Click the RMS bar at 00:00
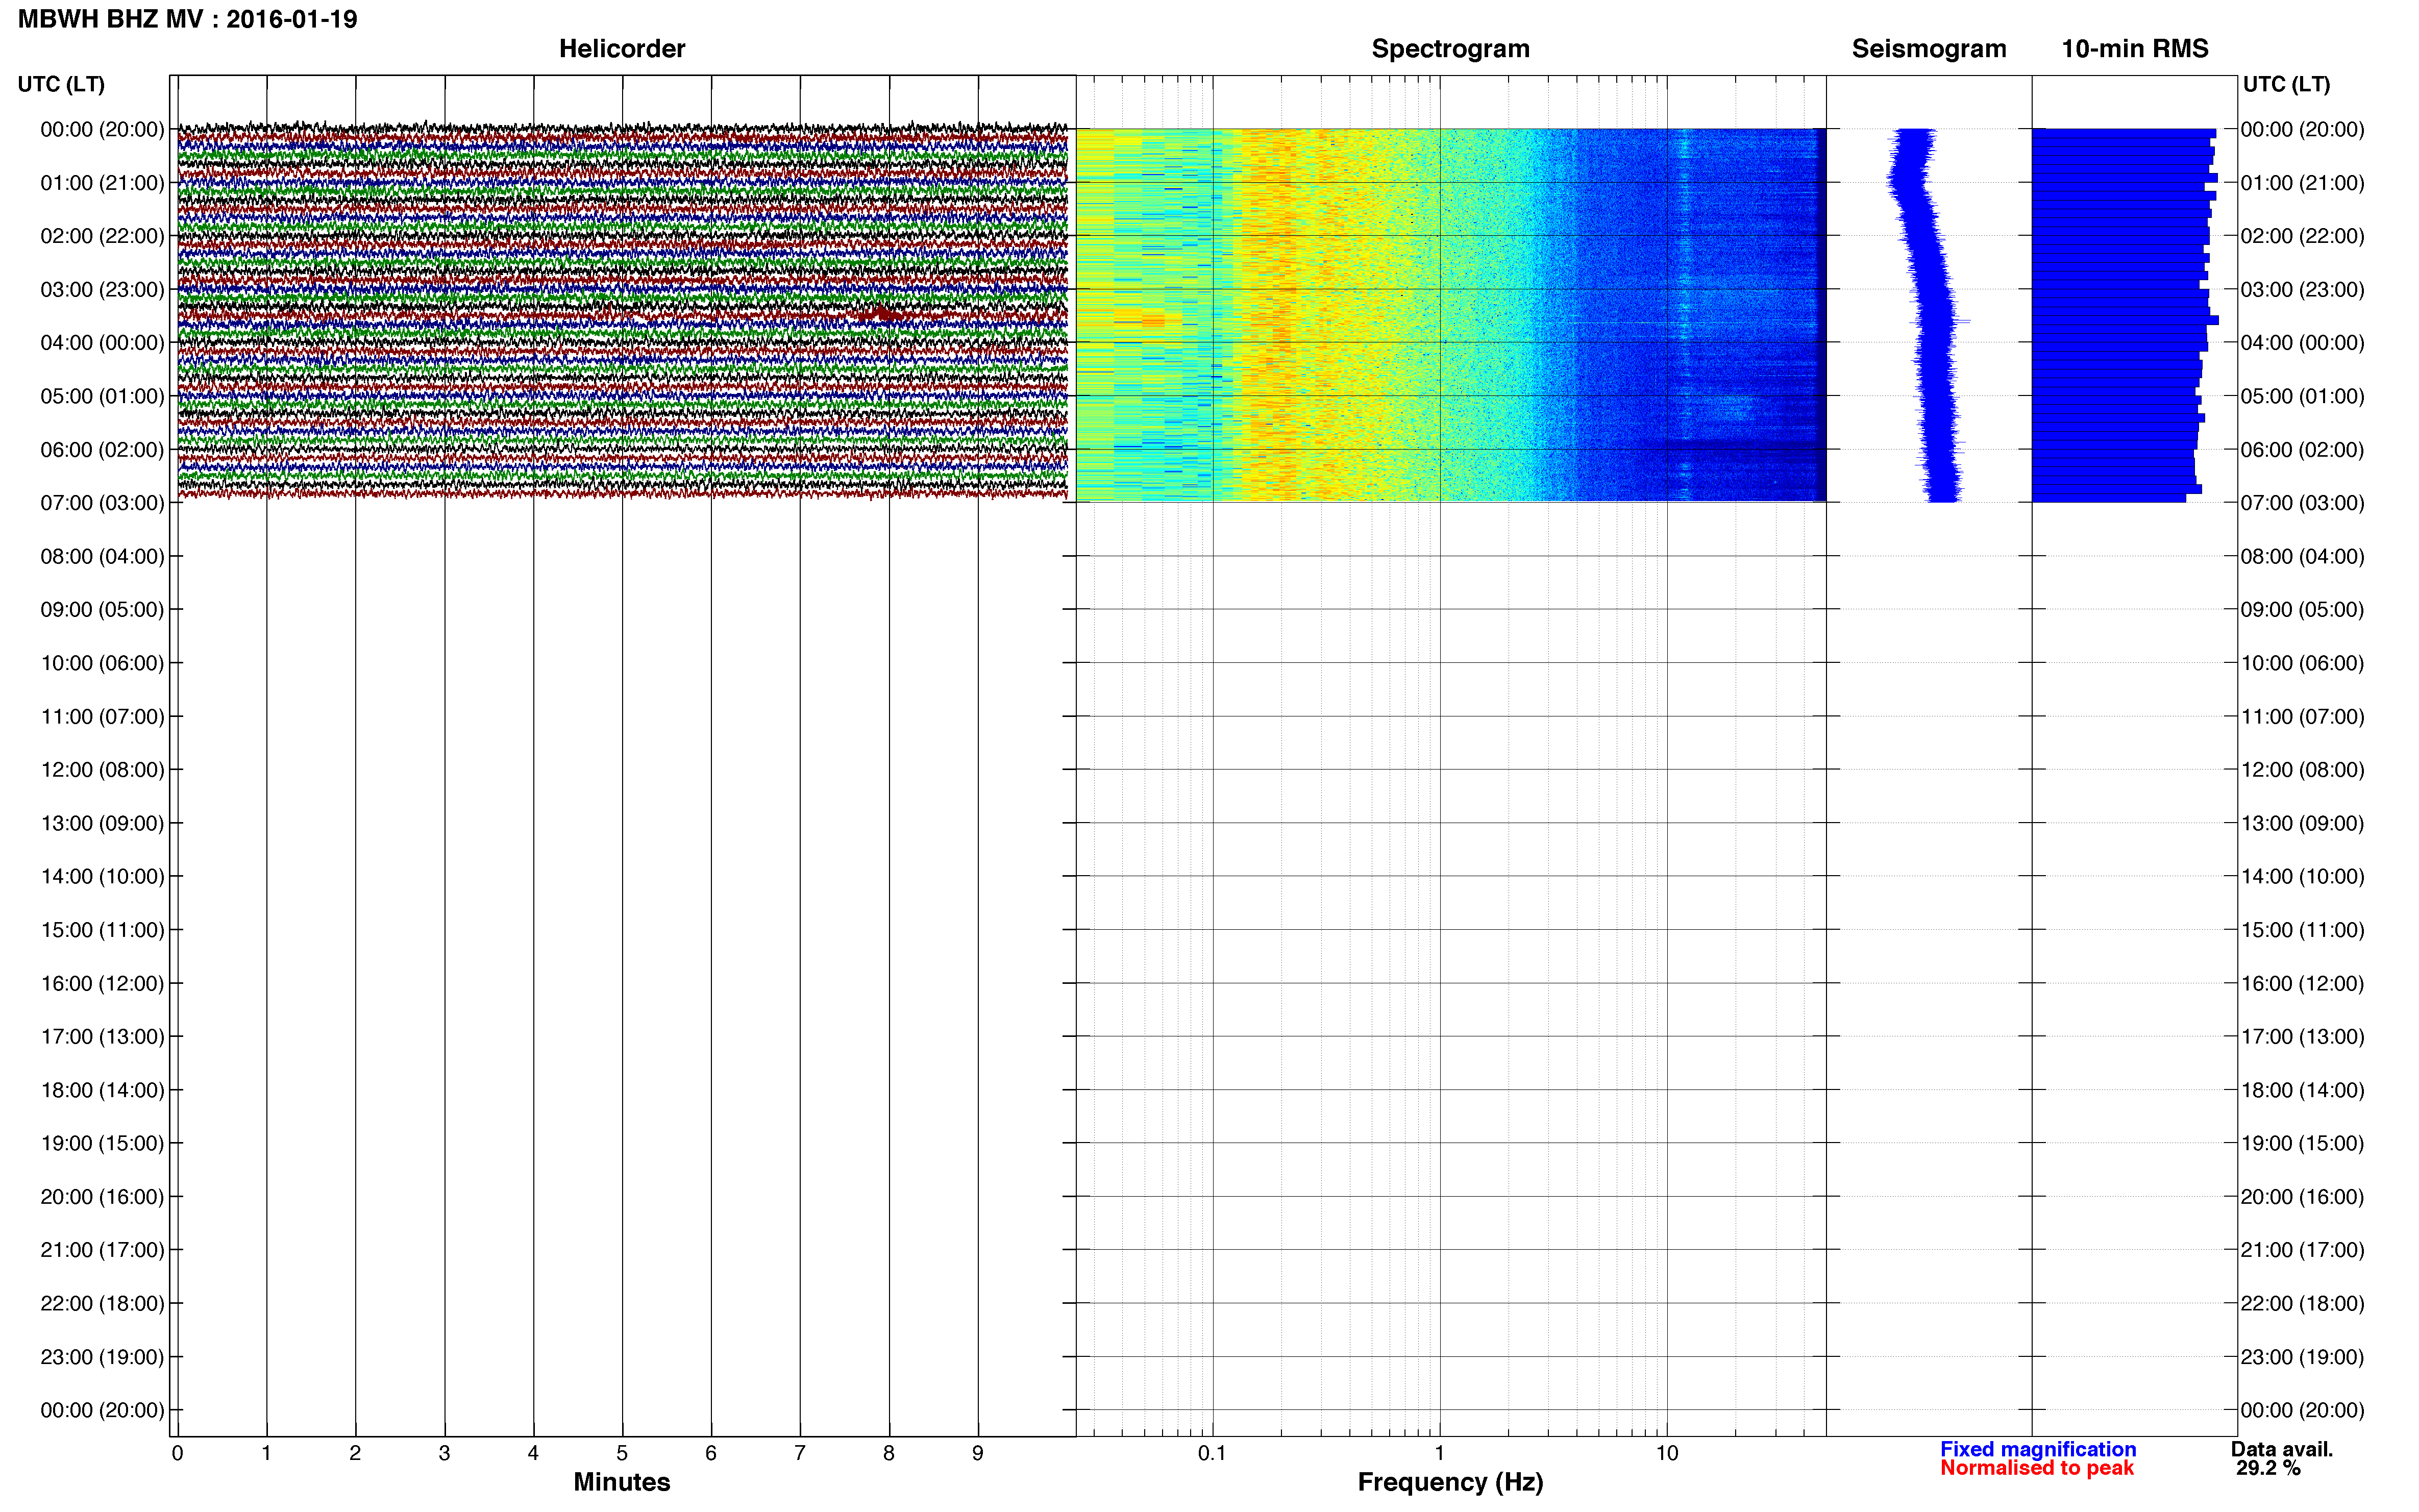2419x1512 pixels. [2124, 133]
